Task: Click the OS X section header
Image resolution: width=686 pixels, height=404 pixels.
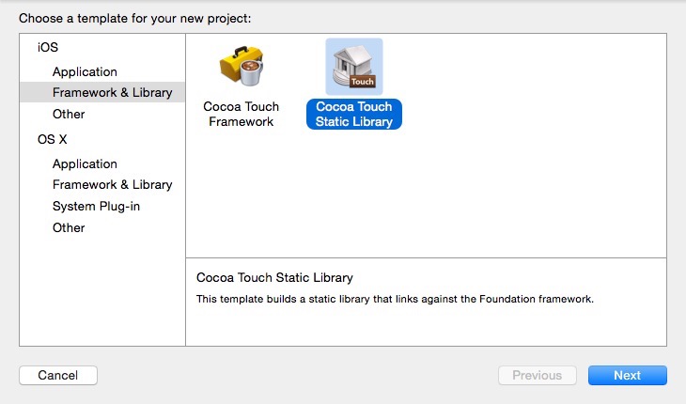Action: click(54, 140)
